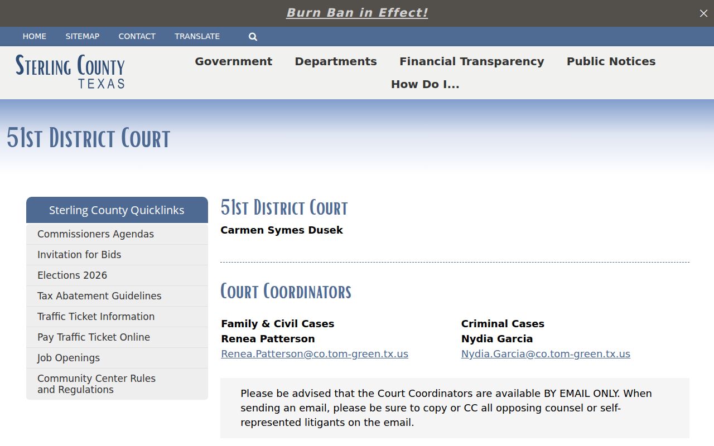
Task: Click the Court Coordinators heading
Action: click(x=286, y=292)
